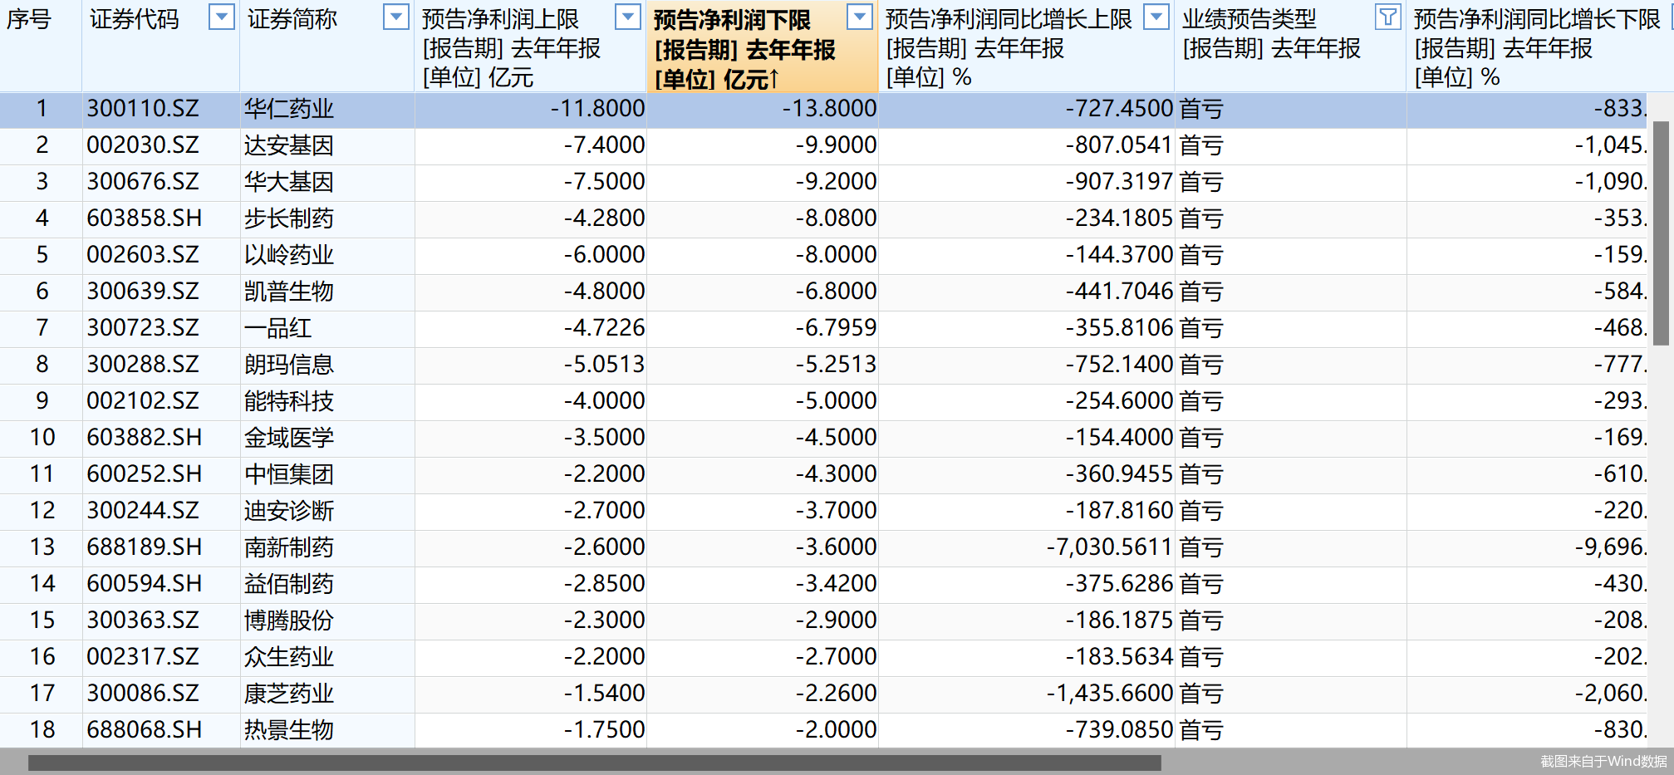Open the 预告净利润下限 filter menu
Image resolution: width=1674 pixels, height=775 pixels.
[x=859, y=17]
